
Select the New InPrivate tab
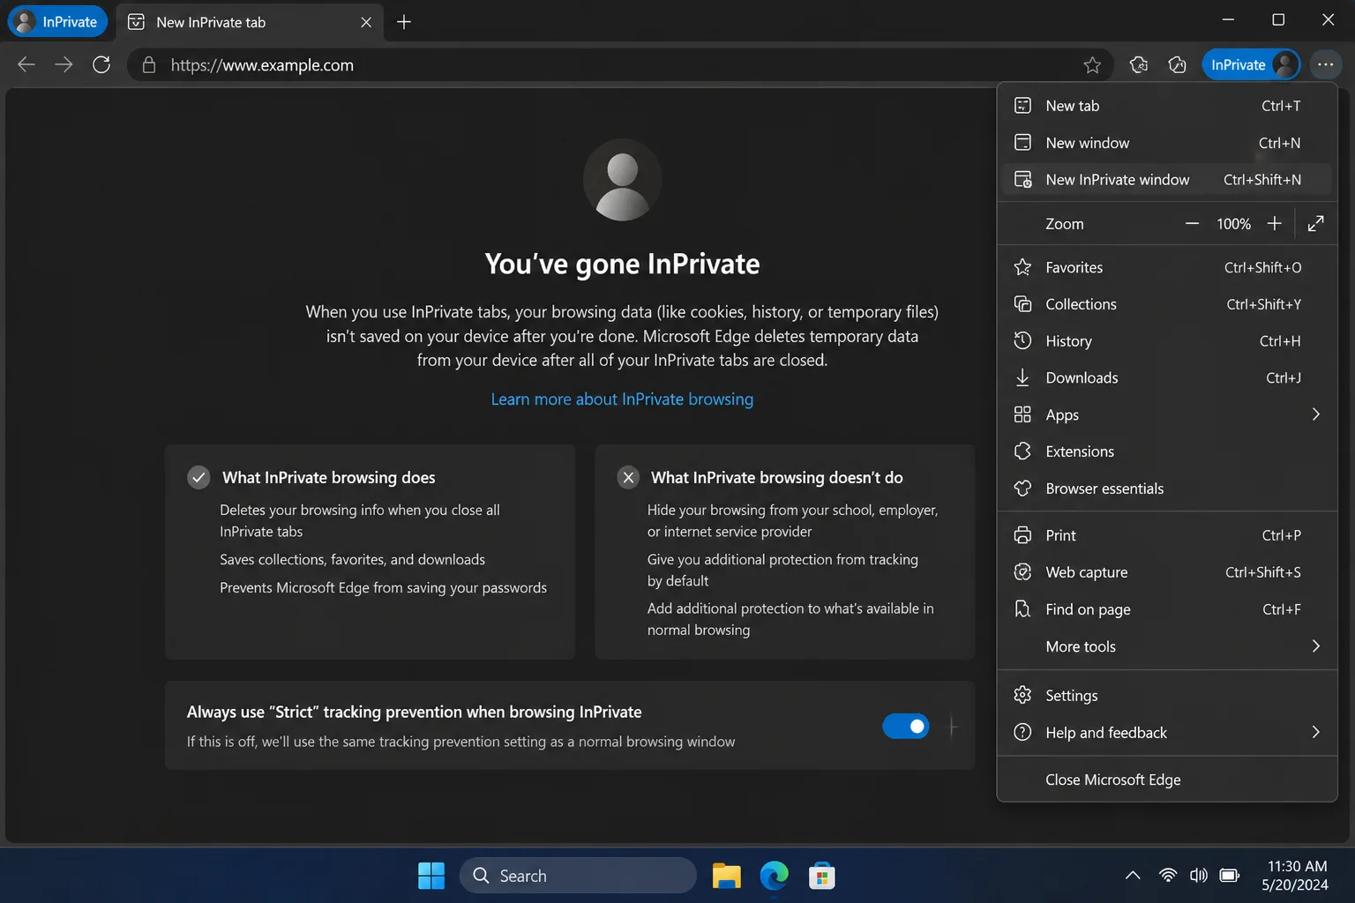250,22
